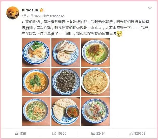Click the 收藏 favorite button
158x140 pixels.
point(21,133)
